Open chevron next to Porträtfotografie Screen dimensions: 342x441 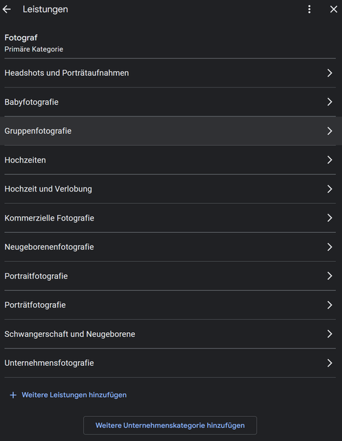tap(330, 305)
